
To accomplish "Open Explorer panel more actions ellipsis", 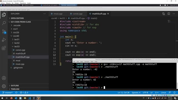I will click(x=44, y=14).
